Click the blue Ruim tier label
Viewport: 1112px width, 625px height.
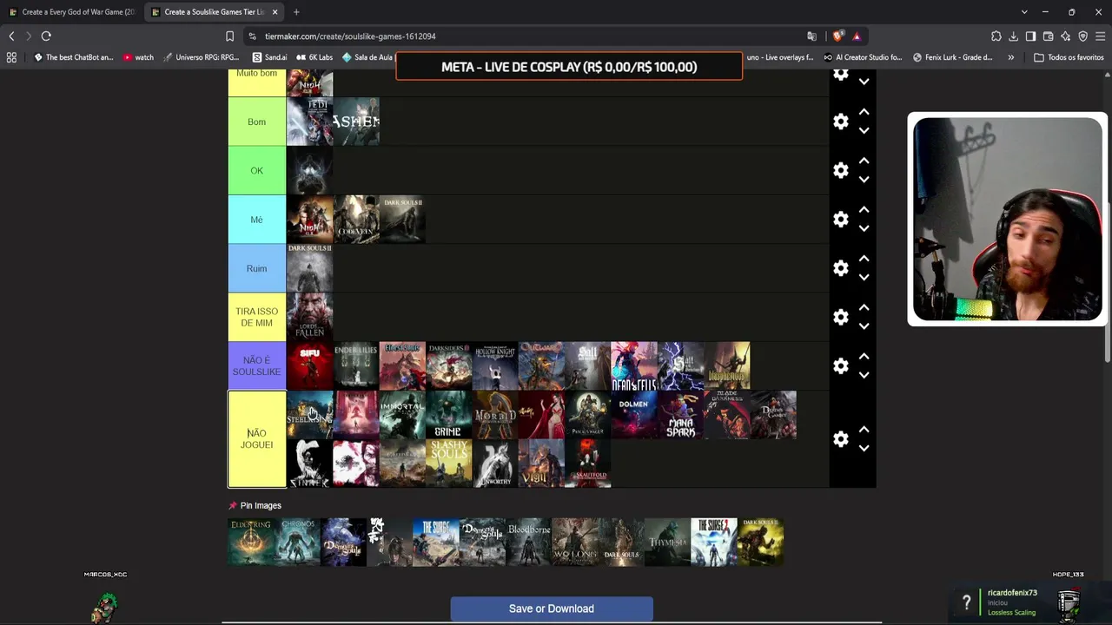click(x=256, y=268)
